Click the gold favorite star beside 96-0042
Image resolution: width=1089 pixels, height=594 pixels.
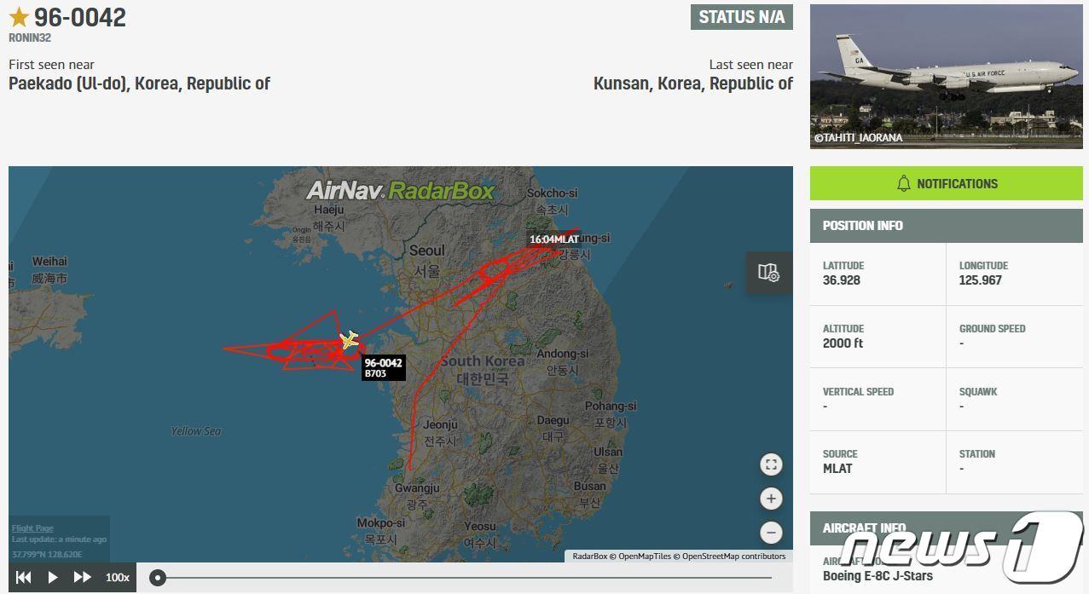pos(19,17)
